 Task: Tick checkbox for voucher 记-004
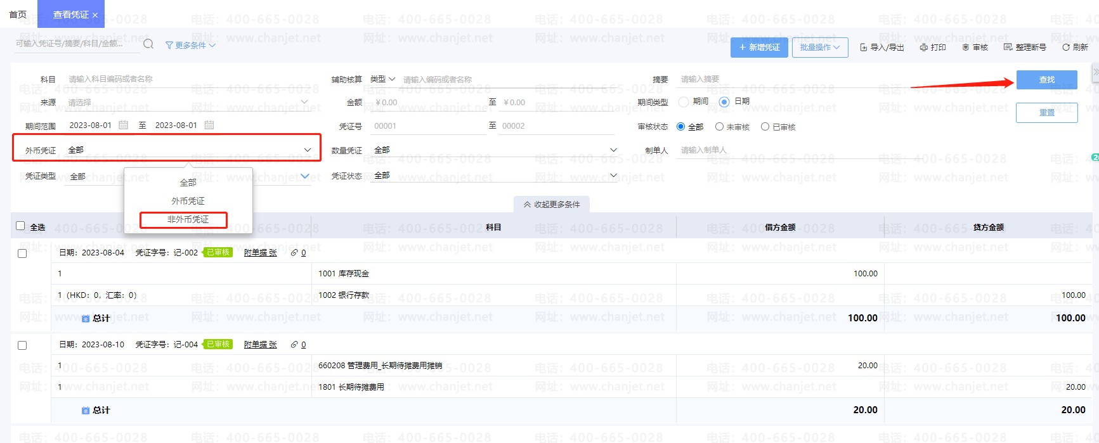point(22,345)
